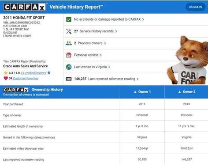Click Owner 1 value 17,264/yr
This screenshot has width=208, height=167.
[x=142, y=148]
